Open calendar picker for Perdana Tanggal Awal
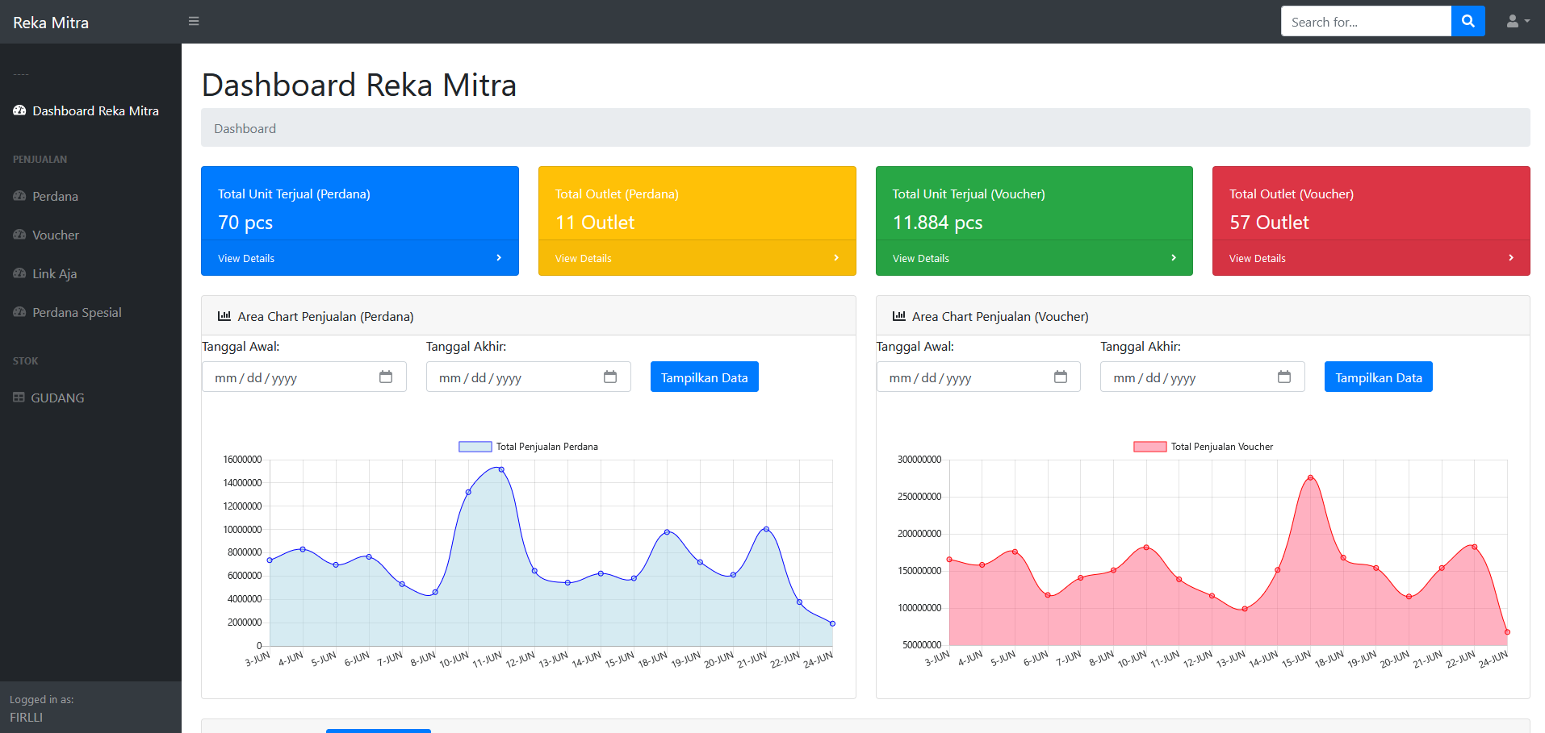The height and width of the screenshot is (733, 1545). click(x=386, y=377)
